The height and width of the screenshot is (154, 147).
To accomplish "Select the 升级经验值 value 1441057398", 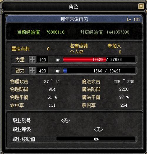I will click(x=118, y=32).
